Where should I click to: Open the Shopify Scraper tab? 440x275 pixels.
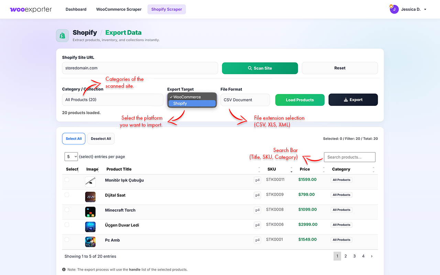[x=167, y=9]
